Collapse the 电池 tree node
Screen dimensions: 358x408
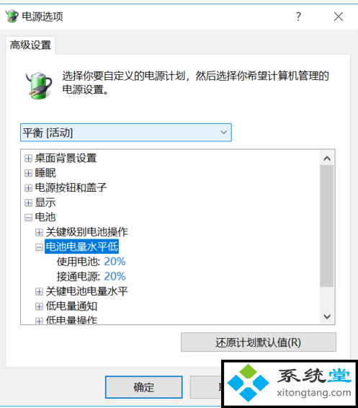pos(28,218)
